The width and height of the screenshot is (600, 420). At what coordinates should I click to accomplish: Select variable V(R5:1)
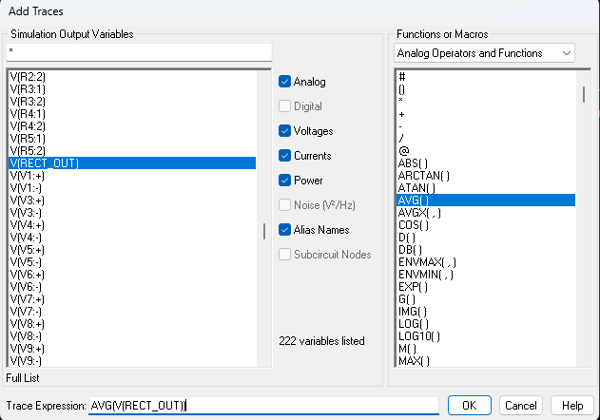[x=132, y=139]
